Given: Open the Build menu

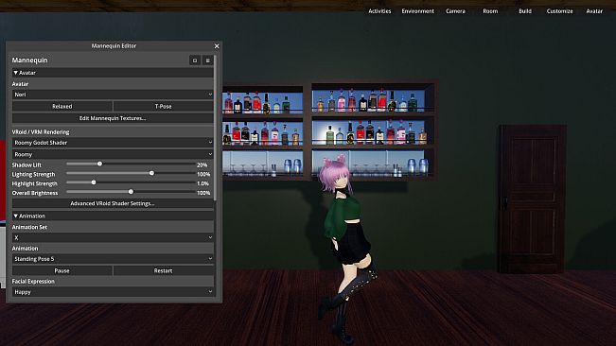Looking at the screenshot, I should pyautogui.click(x=525, y=11).
